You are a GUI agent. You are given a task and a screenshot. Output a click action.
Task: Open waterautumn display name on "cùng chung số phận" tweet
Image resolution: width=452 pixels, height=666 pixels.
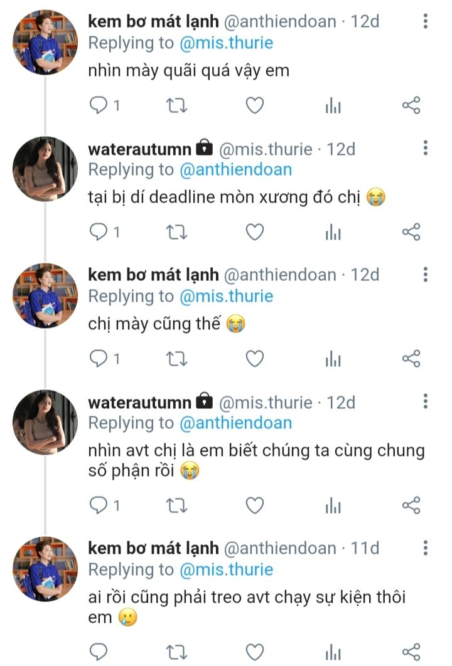pyautogui.click(x=139, y=402)
